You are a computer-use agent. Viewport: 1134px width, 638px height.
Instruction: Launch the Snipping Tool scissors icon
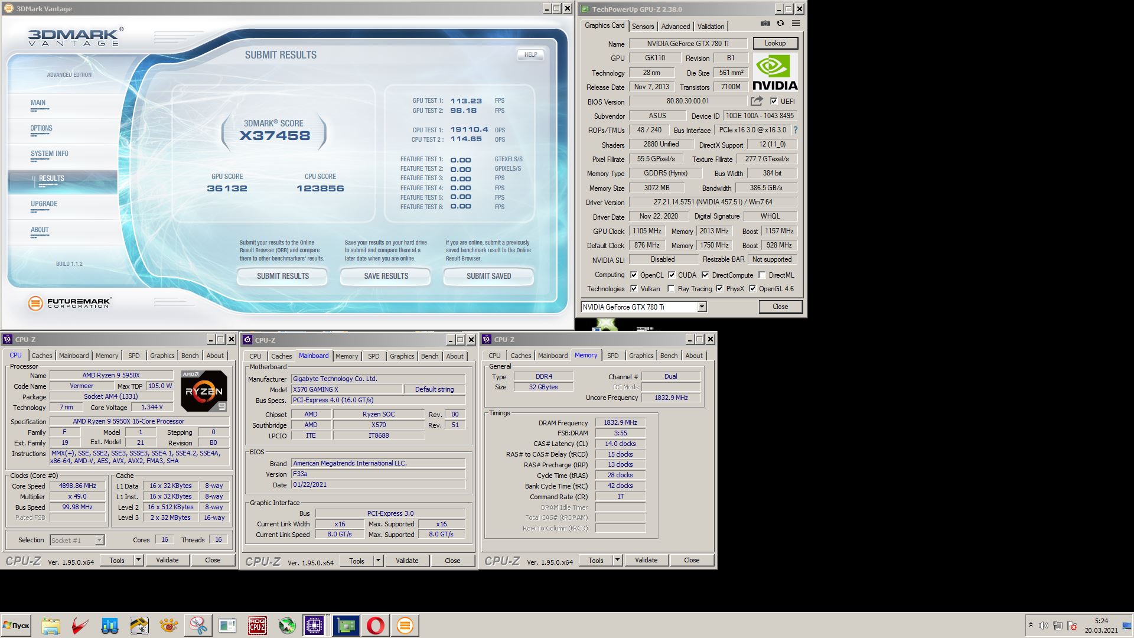[198, 626]
